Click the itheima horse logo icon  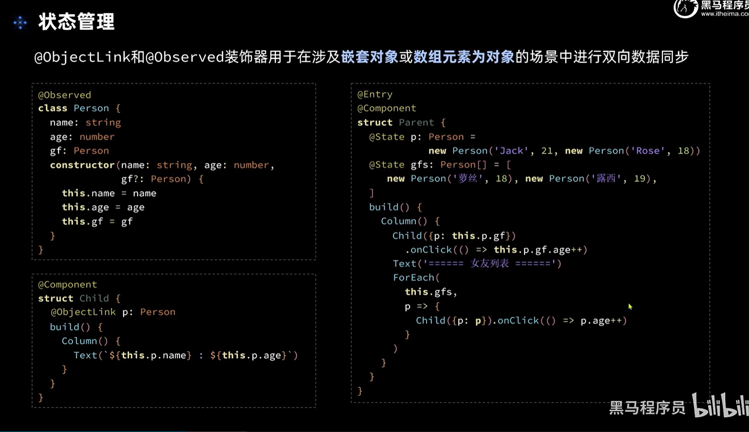point(685,9)
